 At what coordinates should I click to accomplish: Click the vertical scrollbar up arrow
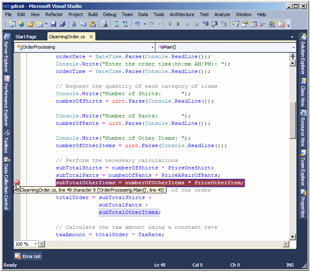click(292, 63)
